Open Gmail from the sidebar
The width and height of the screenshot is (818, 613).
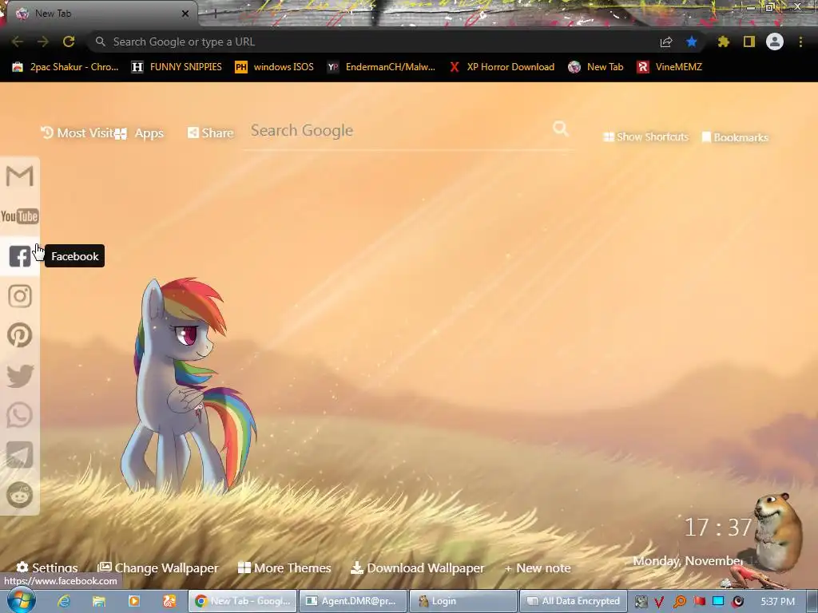[x=20, y=176]
